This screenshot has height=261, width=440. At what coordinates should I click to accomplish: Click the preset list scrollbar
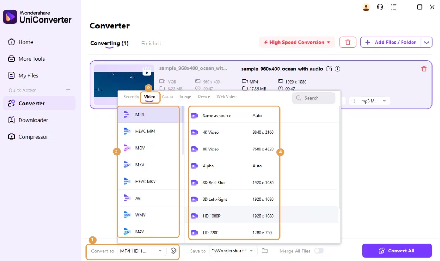[339, 157]
